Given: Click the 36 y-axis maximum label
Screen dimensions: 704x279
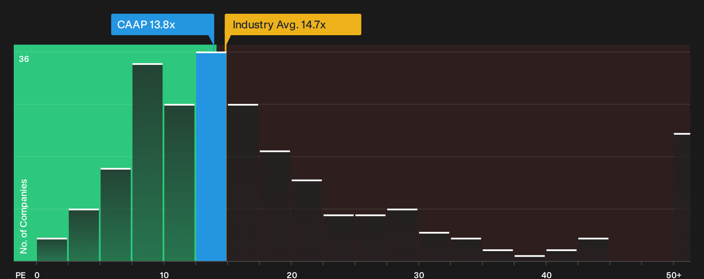Looking at the screenshot, I should (x=24, y=59).
